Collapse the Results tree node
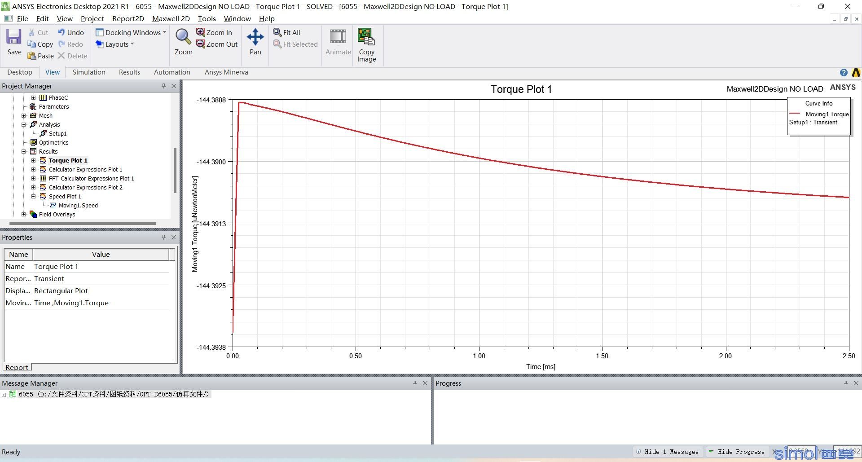The image size is (862, 462). (x=24, y=151)
